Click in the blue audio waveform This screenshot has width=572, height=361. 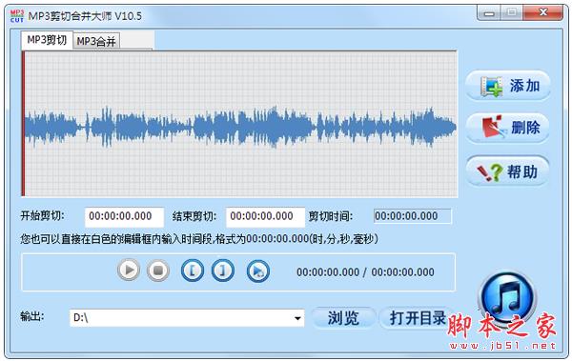tap(240, 126)
